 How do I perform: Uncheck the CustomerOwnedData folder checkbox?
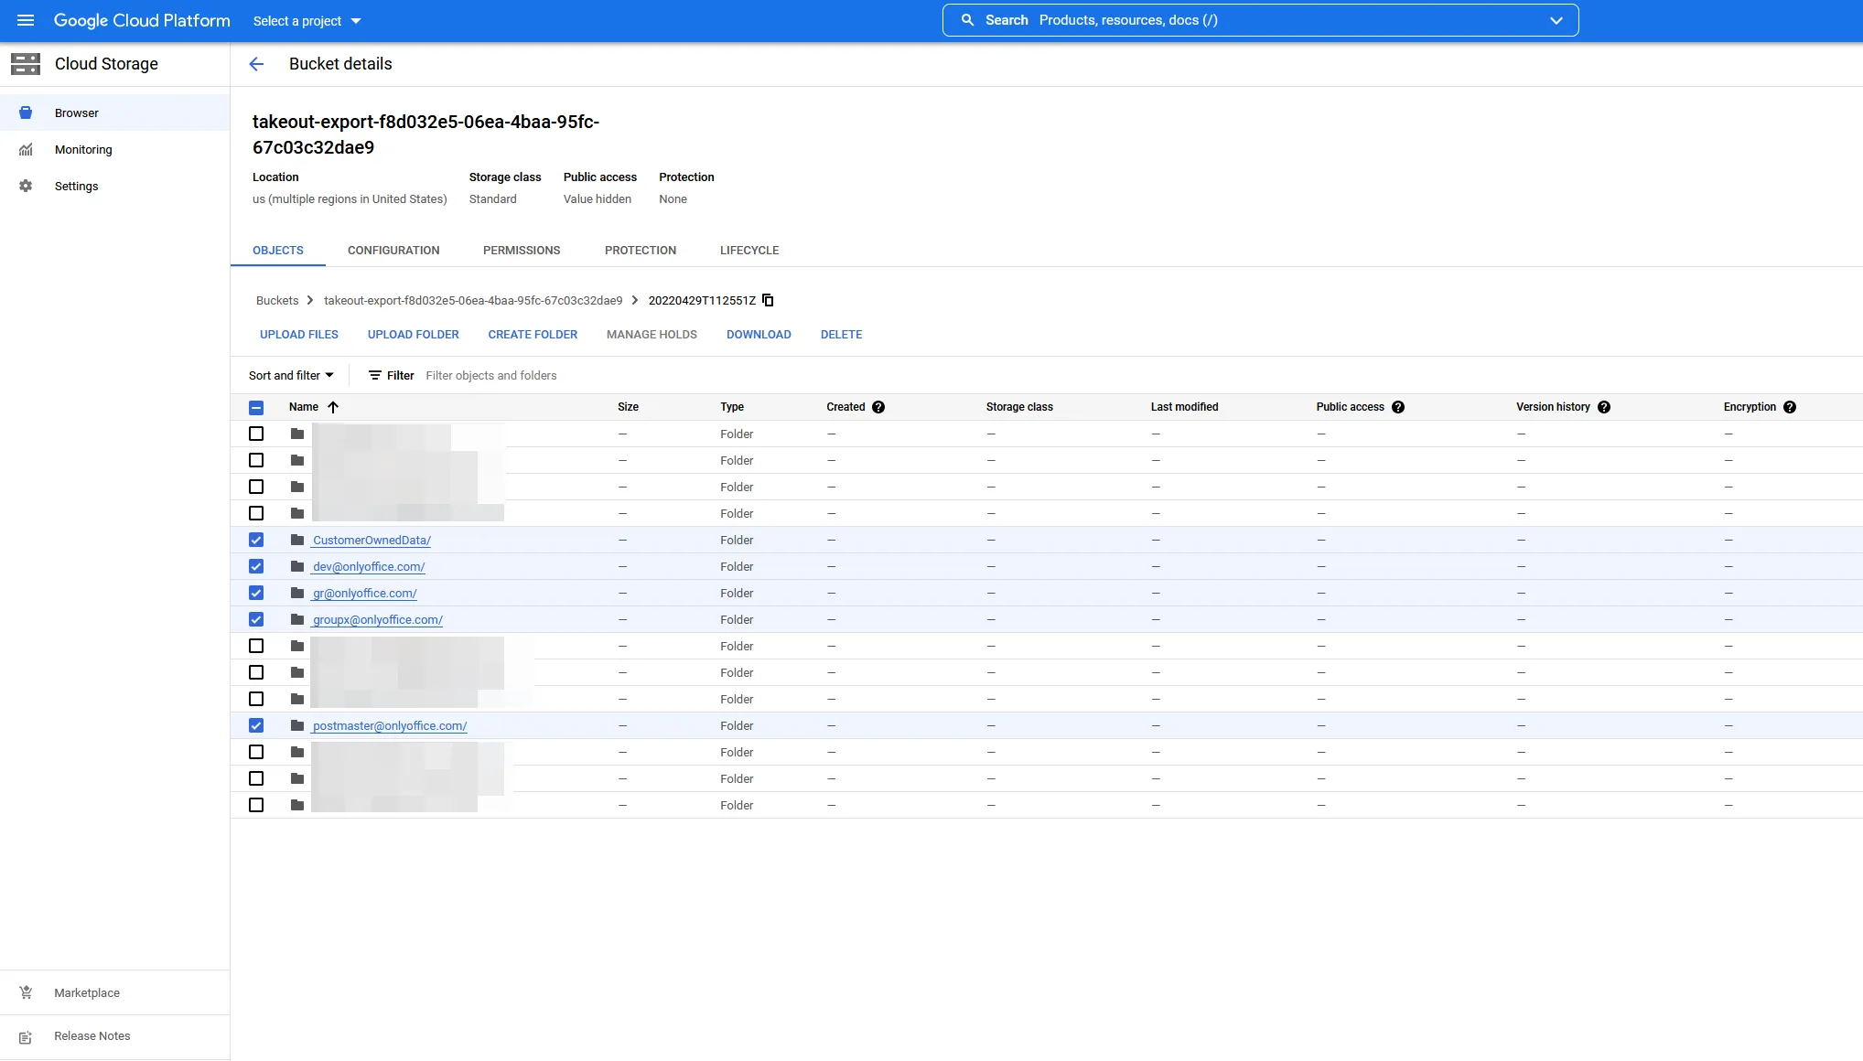click(x=256, y=540)
